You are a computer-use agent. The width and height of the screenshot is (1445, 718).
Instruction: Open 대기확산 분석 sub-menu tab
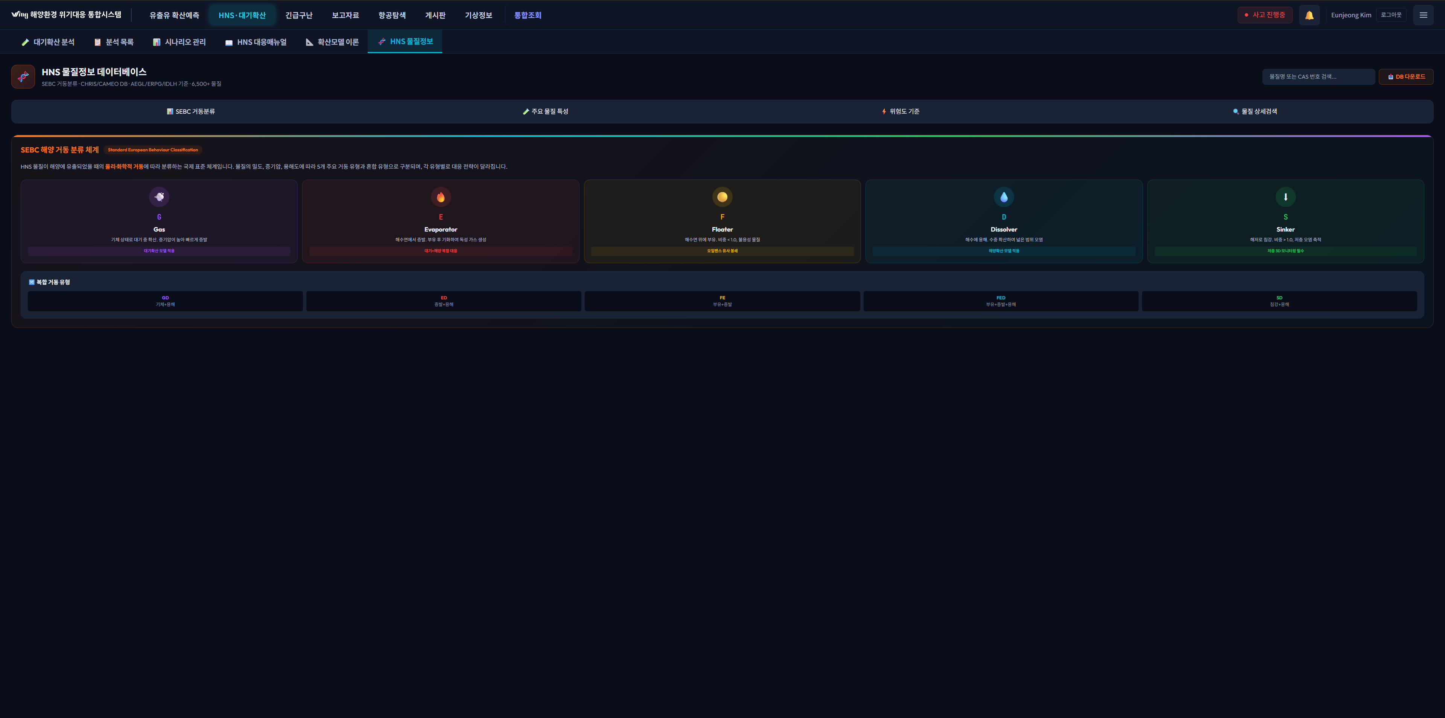coord(48,42)
